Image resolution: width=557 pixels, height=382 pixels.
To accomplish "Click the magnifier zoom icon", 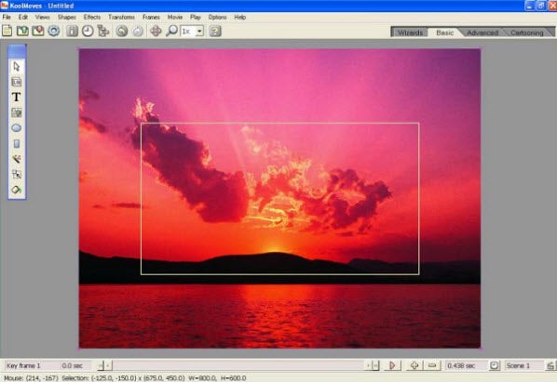I will (x=172, y=32).
